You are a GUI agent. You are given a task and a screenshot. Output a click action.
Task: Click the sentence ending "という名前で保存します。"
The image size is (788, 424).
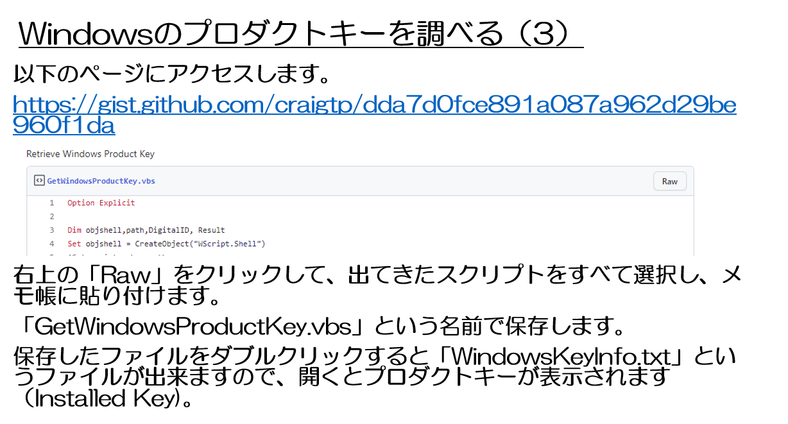pos(321,327)
